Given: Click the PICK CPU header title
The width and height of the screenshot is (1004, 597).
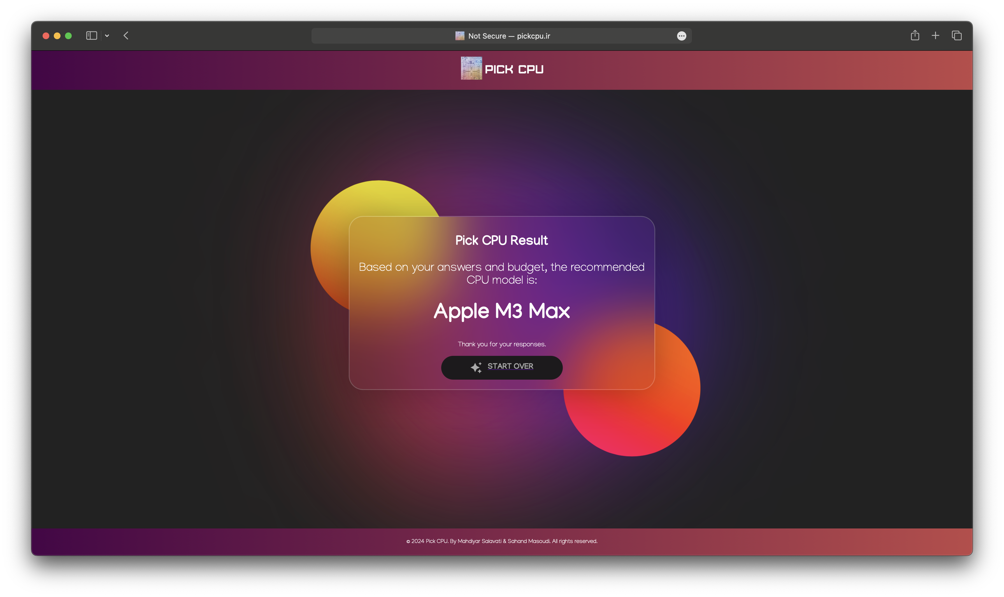Looking at the screenshot, I should (514, 70).
